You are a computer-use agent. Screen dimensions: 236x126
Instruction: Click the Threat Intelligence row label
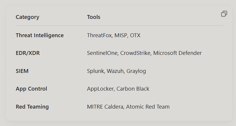[40, 35]
